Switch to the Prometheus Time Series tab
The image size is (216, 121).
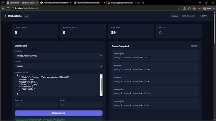(56, 3)
